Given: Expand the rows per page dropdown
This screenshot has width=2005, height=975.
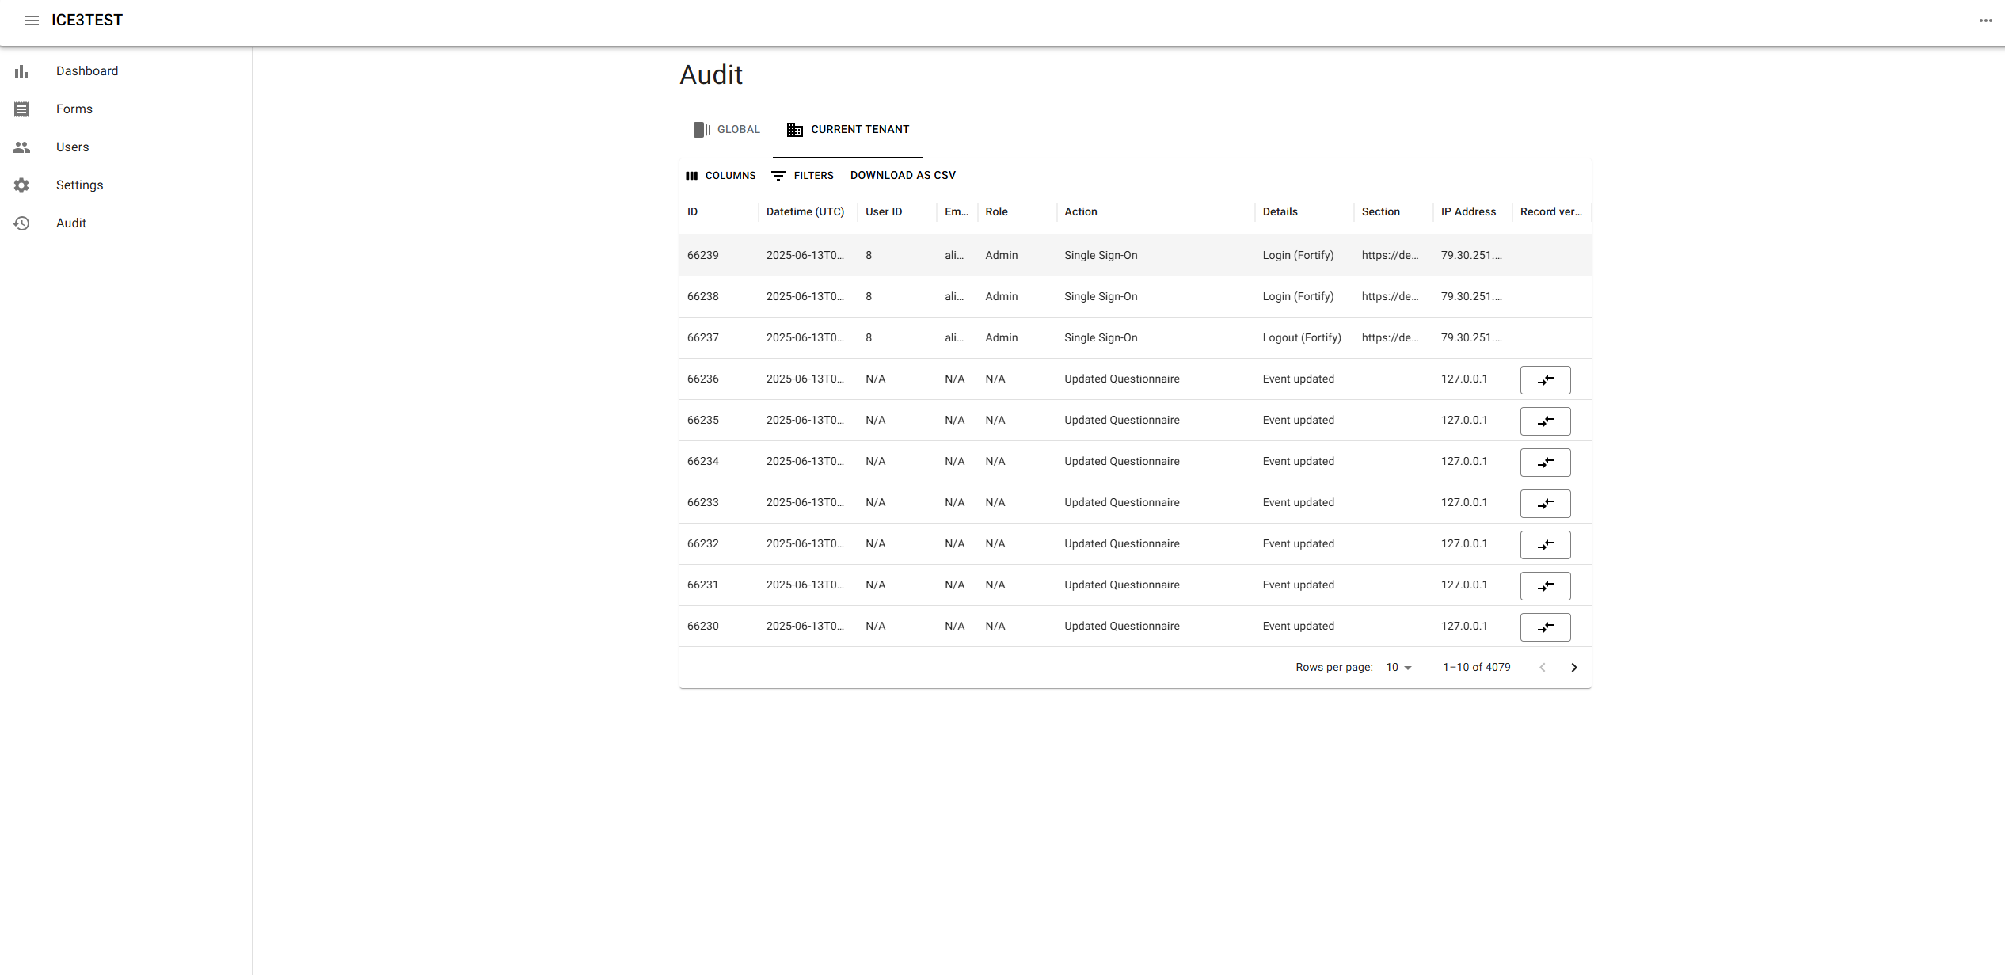Looking at the screenshot, I should [x=1398, y=668].
